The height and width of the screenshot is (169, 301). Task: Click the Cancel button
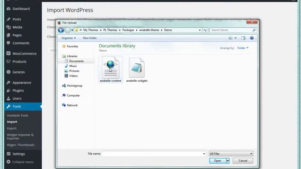[243, 161]
